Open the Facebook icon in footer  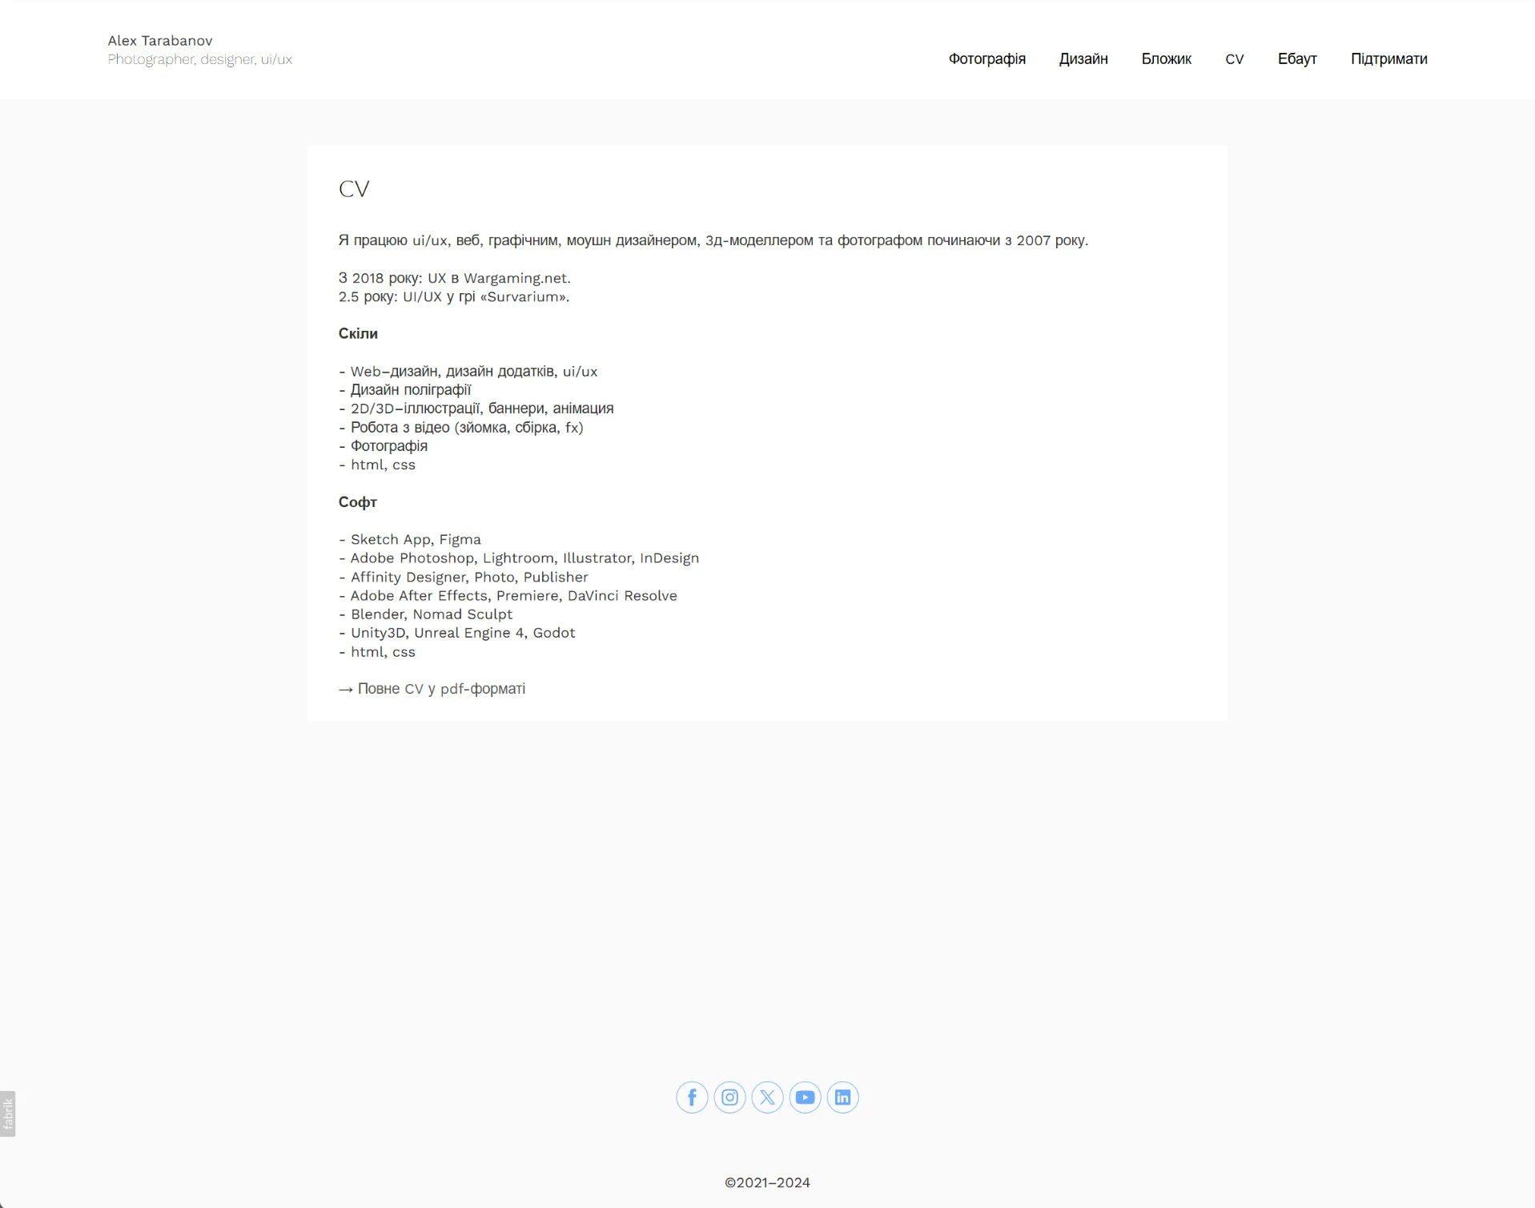click(x=692, y=1097)
